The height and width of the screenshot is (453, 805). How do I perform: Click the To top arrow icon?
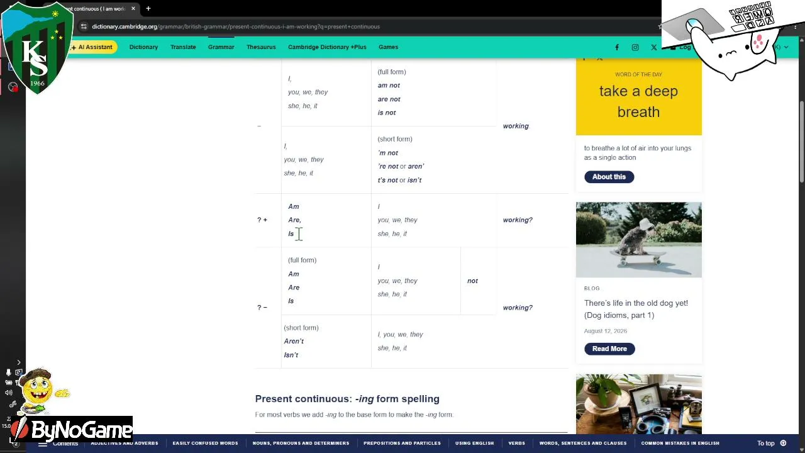(x=783, y=443)
